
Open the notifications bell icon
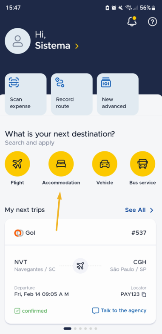132,21
